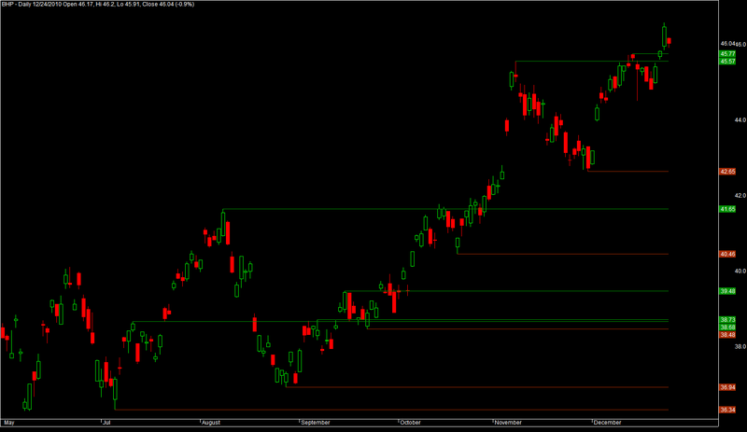Image resolution: width=747 pixels, height=432 pixels.
Task: Click the 36.34 red price label
Action: tap(727, 411)
